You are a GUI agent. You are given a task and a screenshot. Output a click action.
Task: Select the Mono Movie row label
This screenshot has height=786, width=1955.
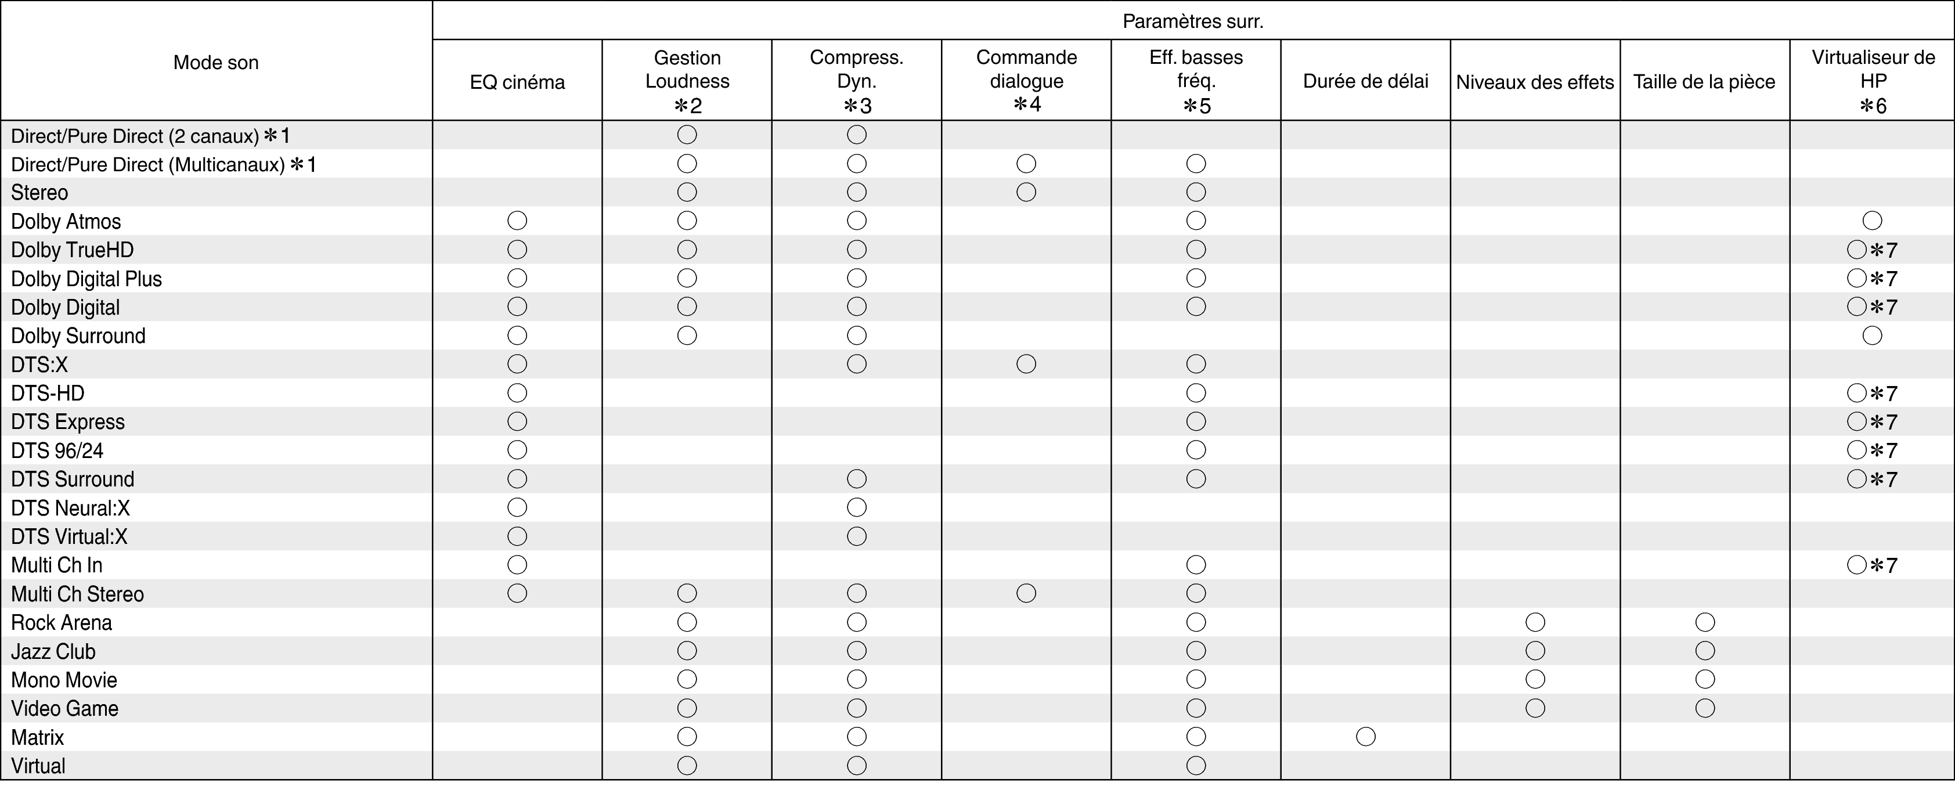coord(64,680)
